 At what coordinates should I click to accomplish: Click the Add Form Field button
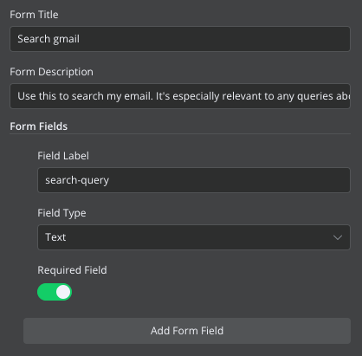pyautogui.click(x=187, y=331)
